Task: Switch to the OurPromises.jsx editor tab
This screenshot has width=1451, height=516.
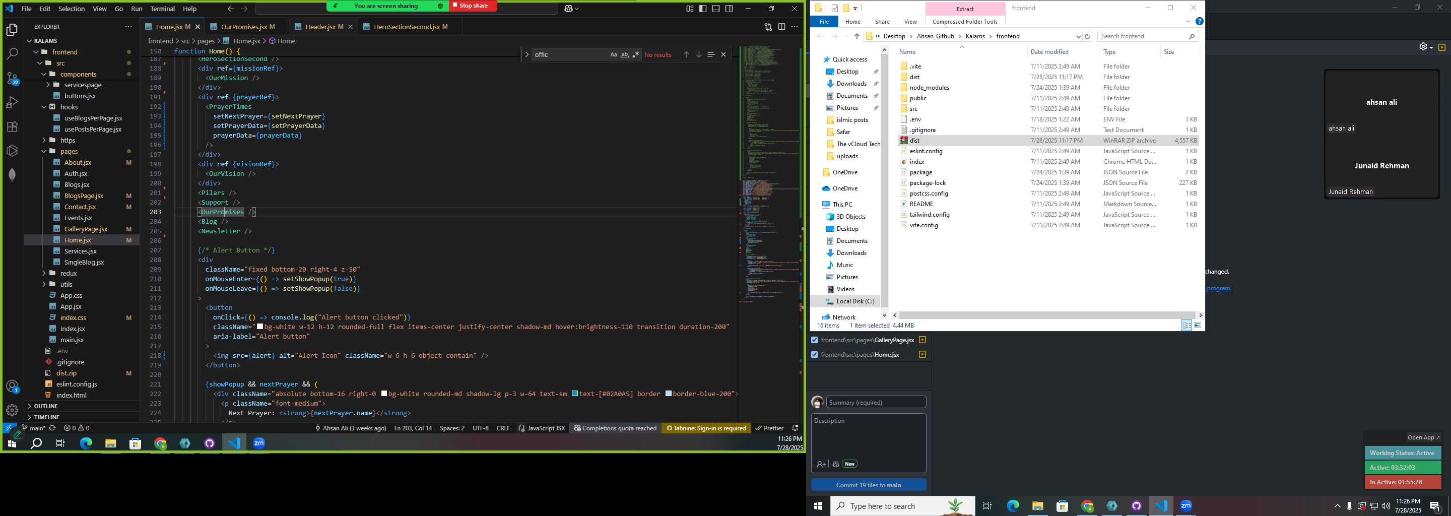Action: [244, 27]
